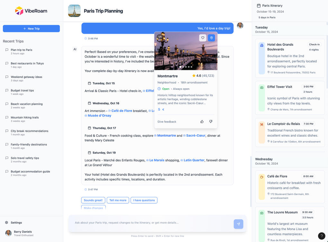
Task: Send the message with the paper plane icon
Action: (238, 224)
